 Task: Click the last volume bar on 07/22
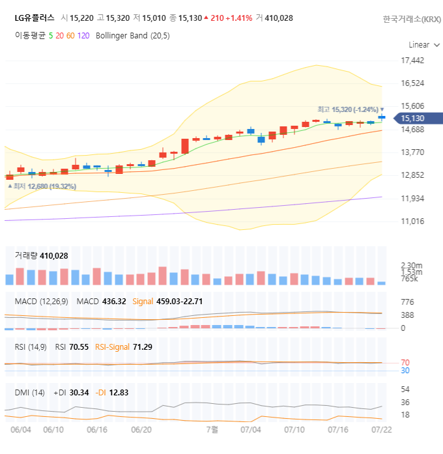click(x=382, y=283)
